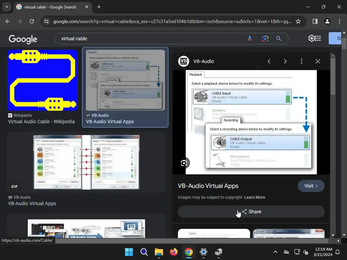This screenshot has width=347, height=260.
Task: Open Virtual Audio Cable - Wikipedia result
Action: coord(41,122)
